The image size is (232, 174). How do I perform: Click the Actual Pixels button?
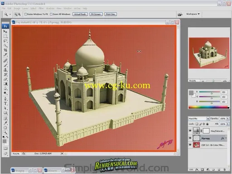click(80, 14)
